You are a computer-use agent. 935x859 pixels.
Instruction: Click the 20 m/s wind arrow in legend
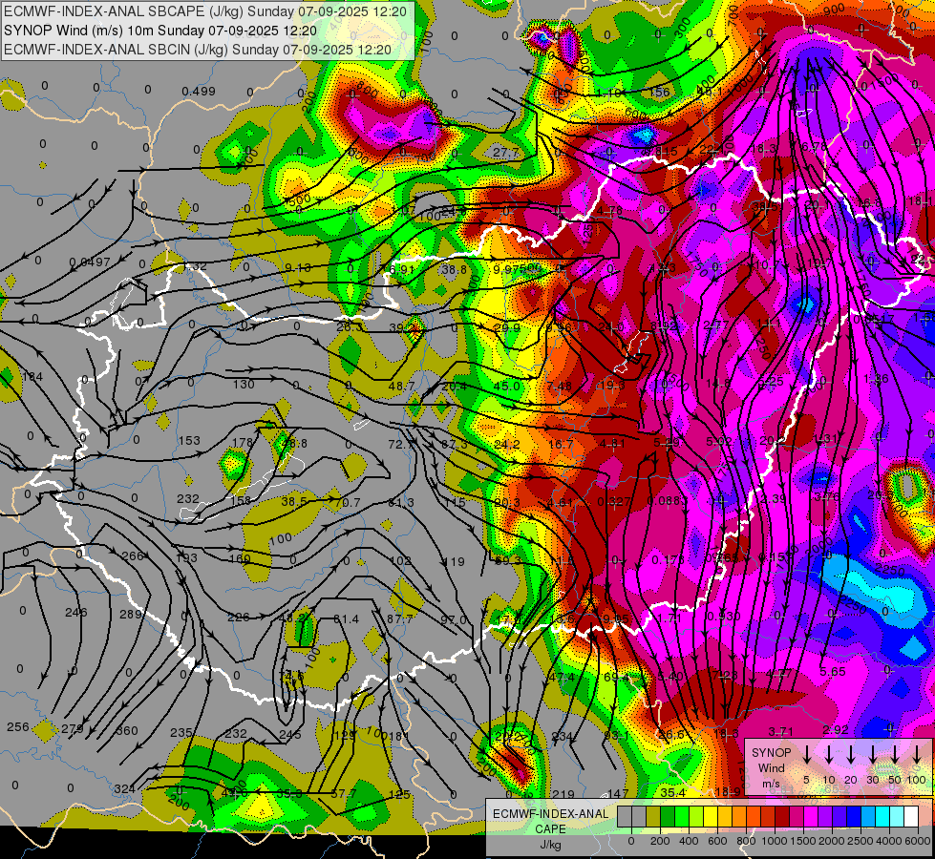851,755
